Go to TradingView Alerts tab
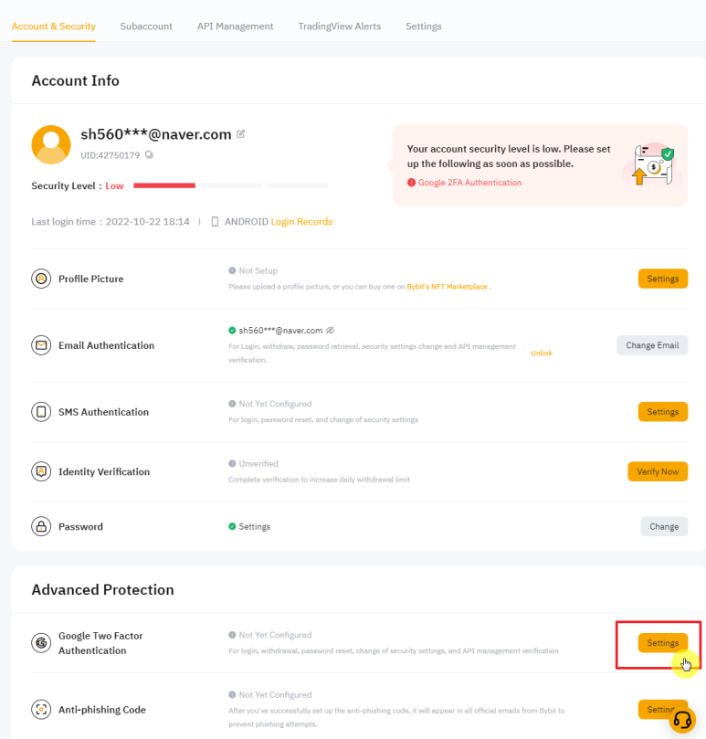Viewport: 706px width, 739px height. (x=339, y=26)
